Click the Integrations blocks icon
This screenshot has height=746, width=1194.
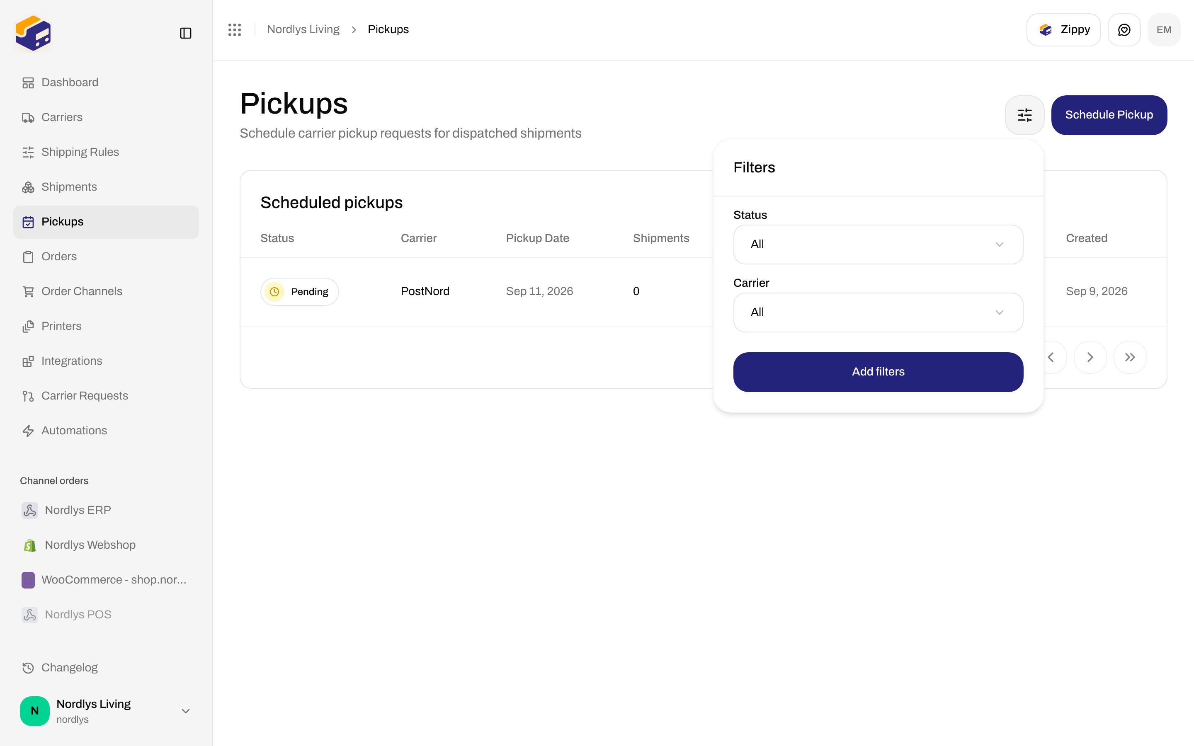tap(28, 361)
